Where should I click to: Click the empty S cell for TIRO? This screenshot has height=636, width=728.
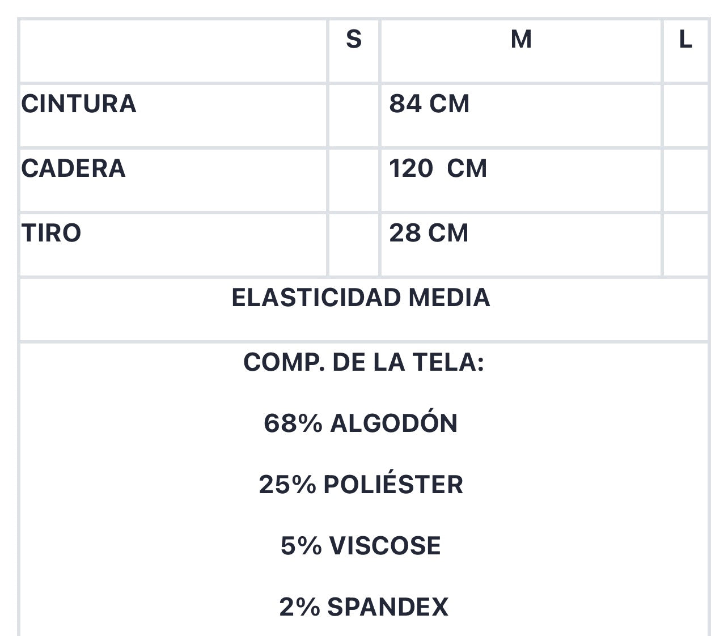tap(354, 245)
